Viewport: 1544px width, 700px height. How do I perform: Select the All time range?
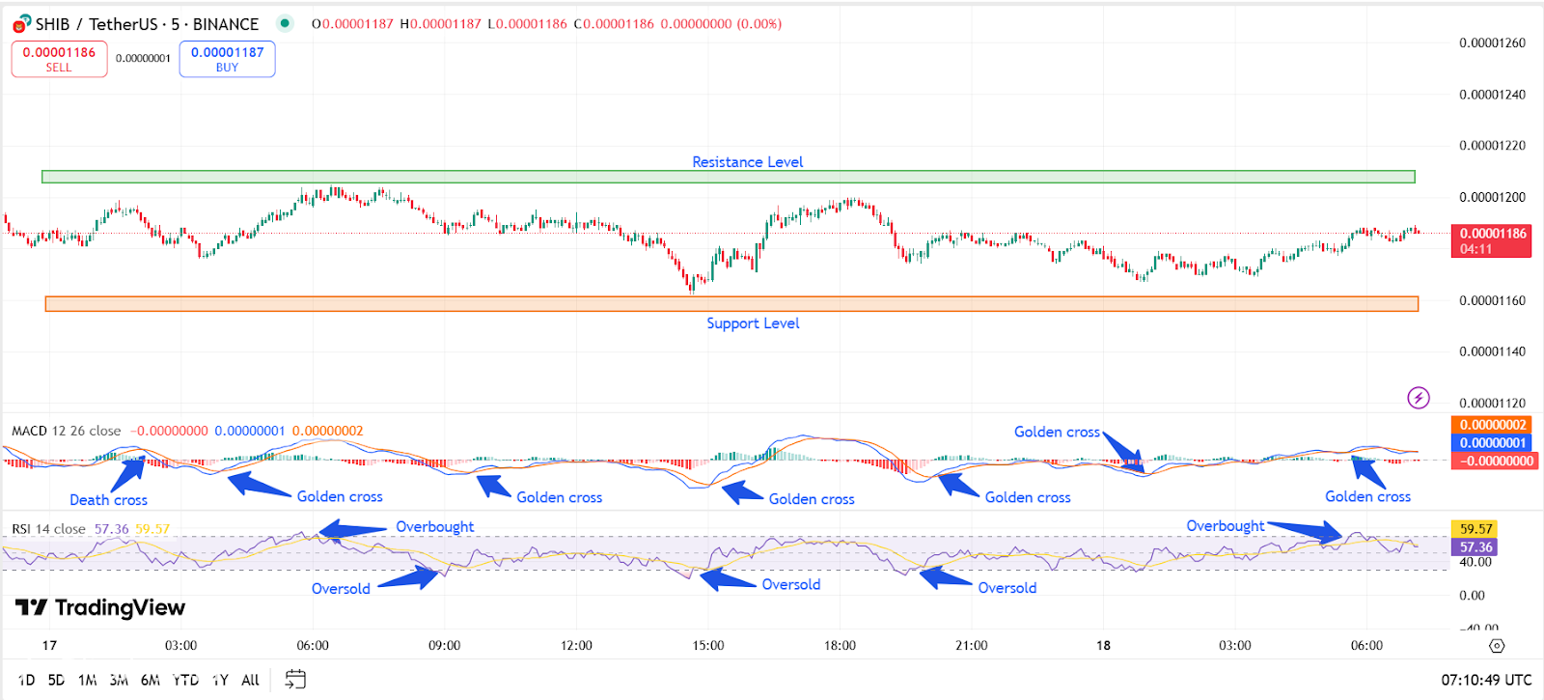250,680
